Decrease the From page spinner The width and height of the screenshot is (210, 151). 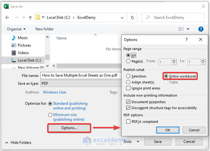click(174, 63)
